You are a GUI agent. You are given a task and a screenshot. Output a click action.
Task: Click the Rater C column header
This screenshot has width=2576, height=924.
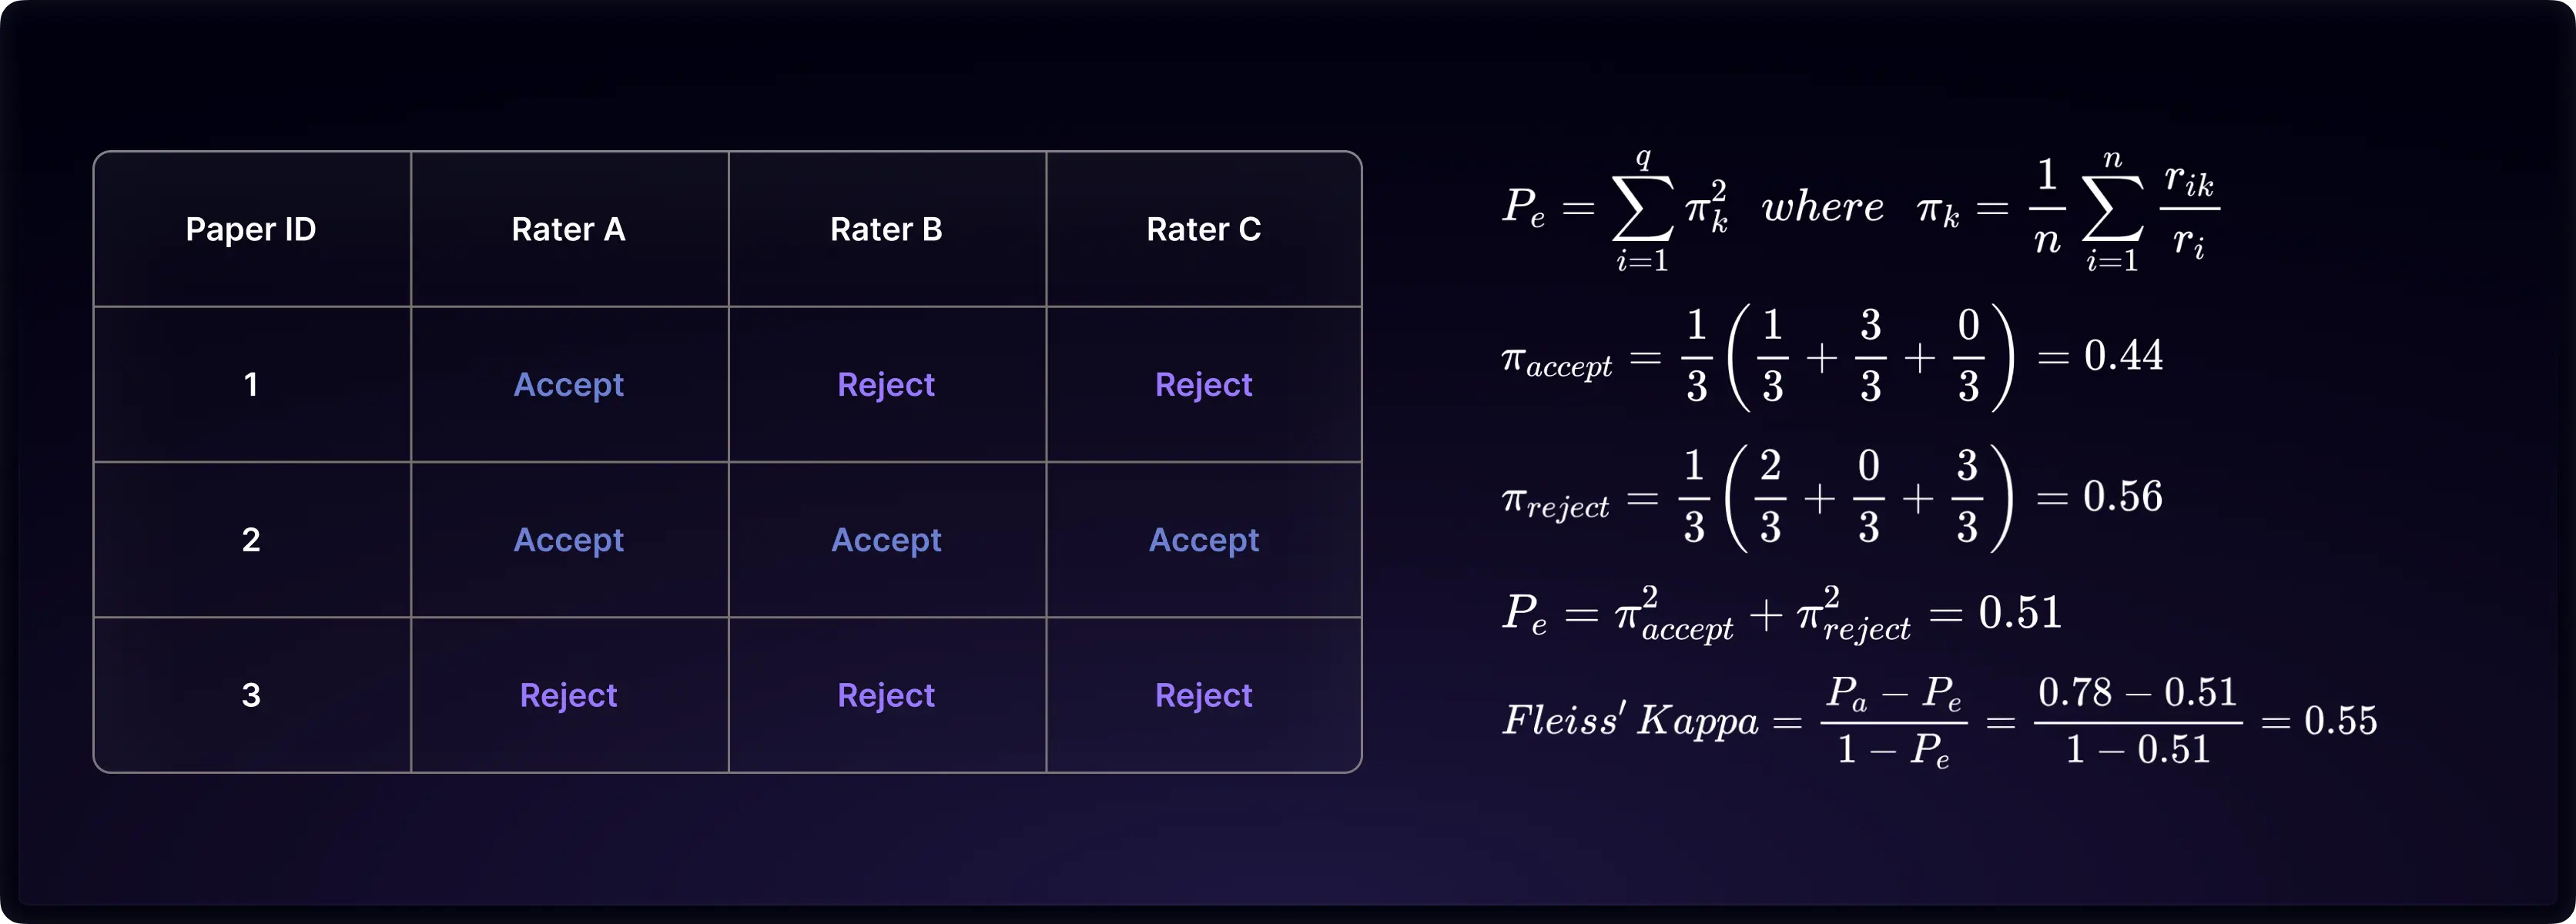coord(1204,229)
